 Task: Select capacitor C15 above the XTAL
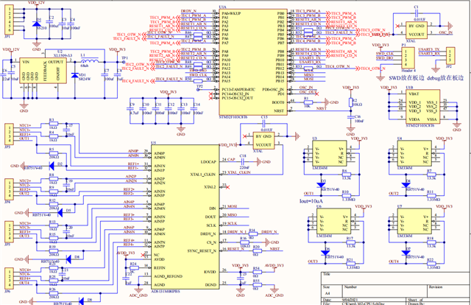point(263,123)
